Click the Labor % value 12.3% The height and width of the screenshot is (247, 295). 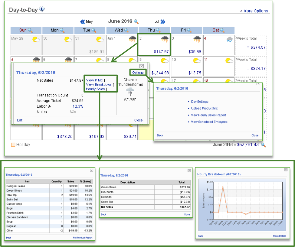[78, 106]
